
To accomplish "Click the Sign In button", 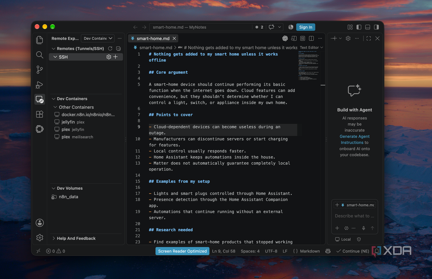I will coord(306,27).
